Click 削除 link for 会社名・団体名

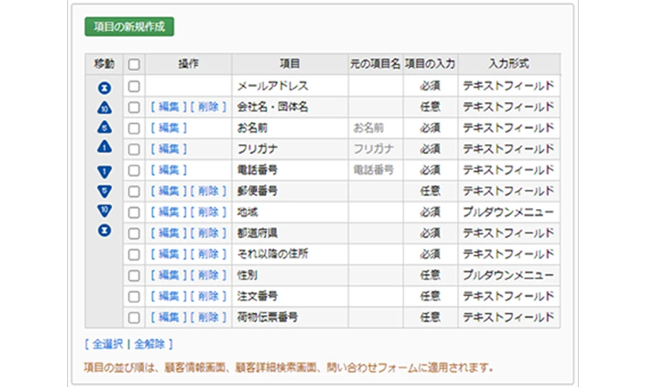(208, 107)
